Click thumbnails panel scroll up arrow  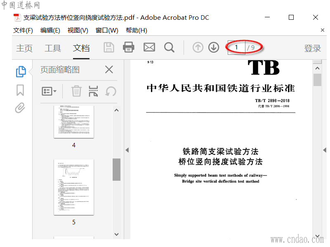point(116,110)
